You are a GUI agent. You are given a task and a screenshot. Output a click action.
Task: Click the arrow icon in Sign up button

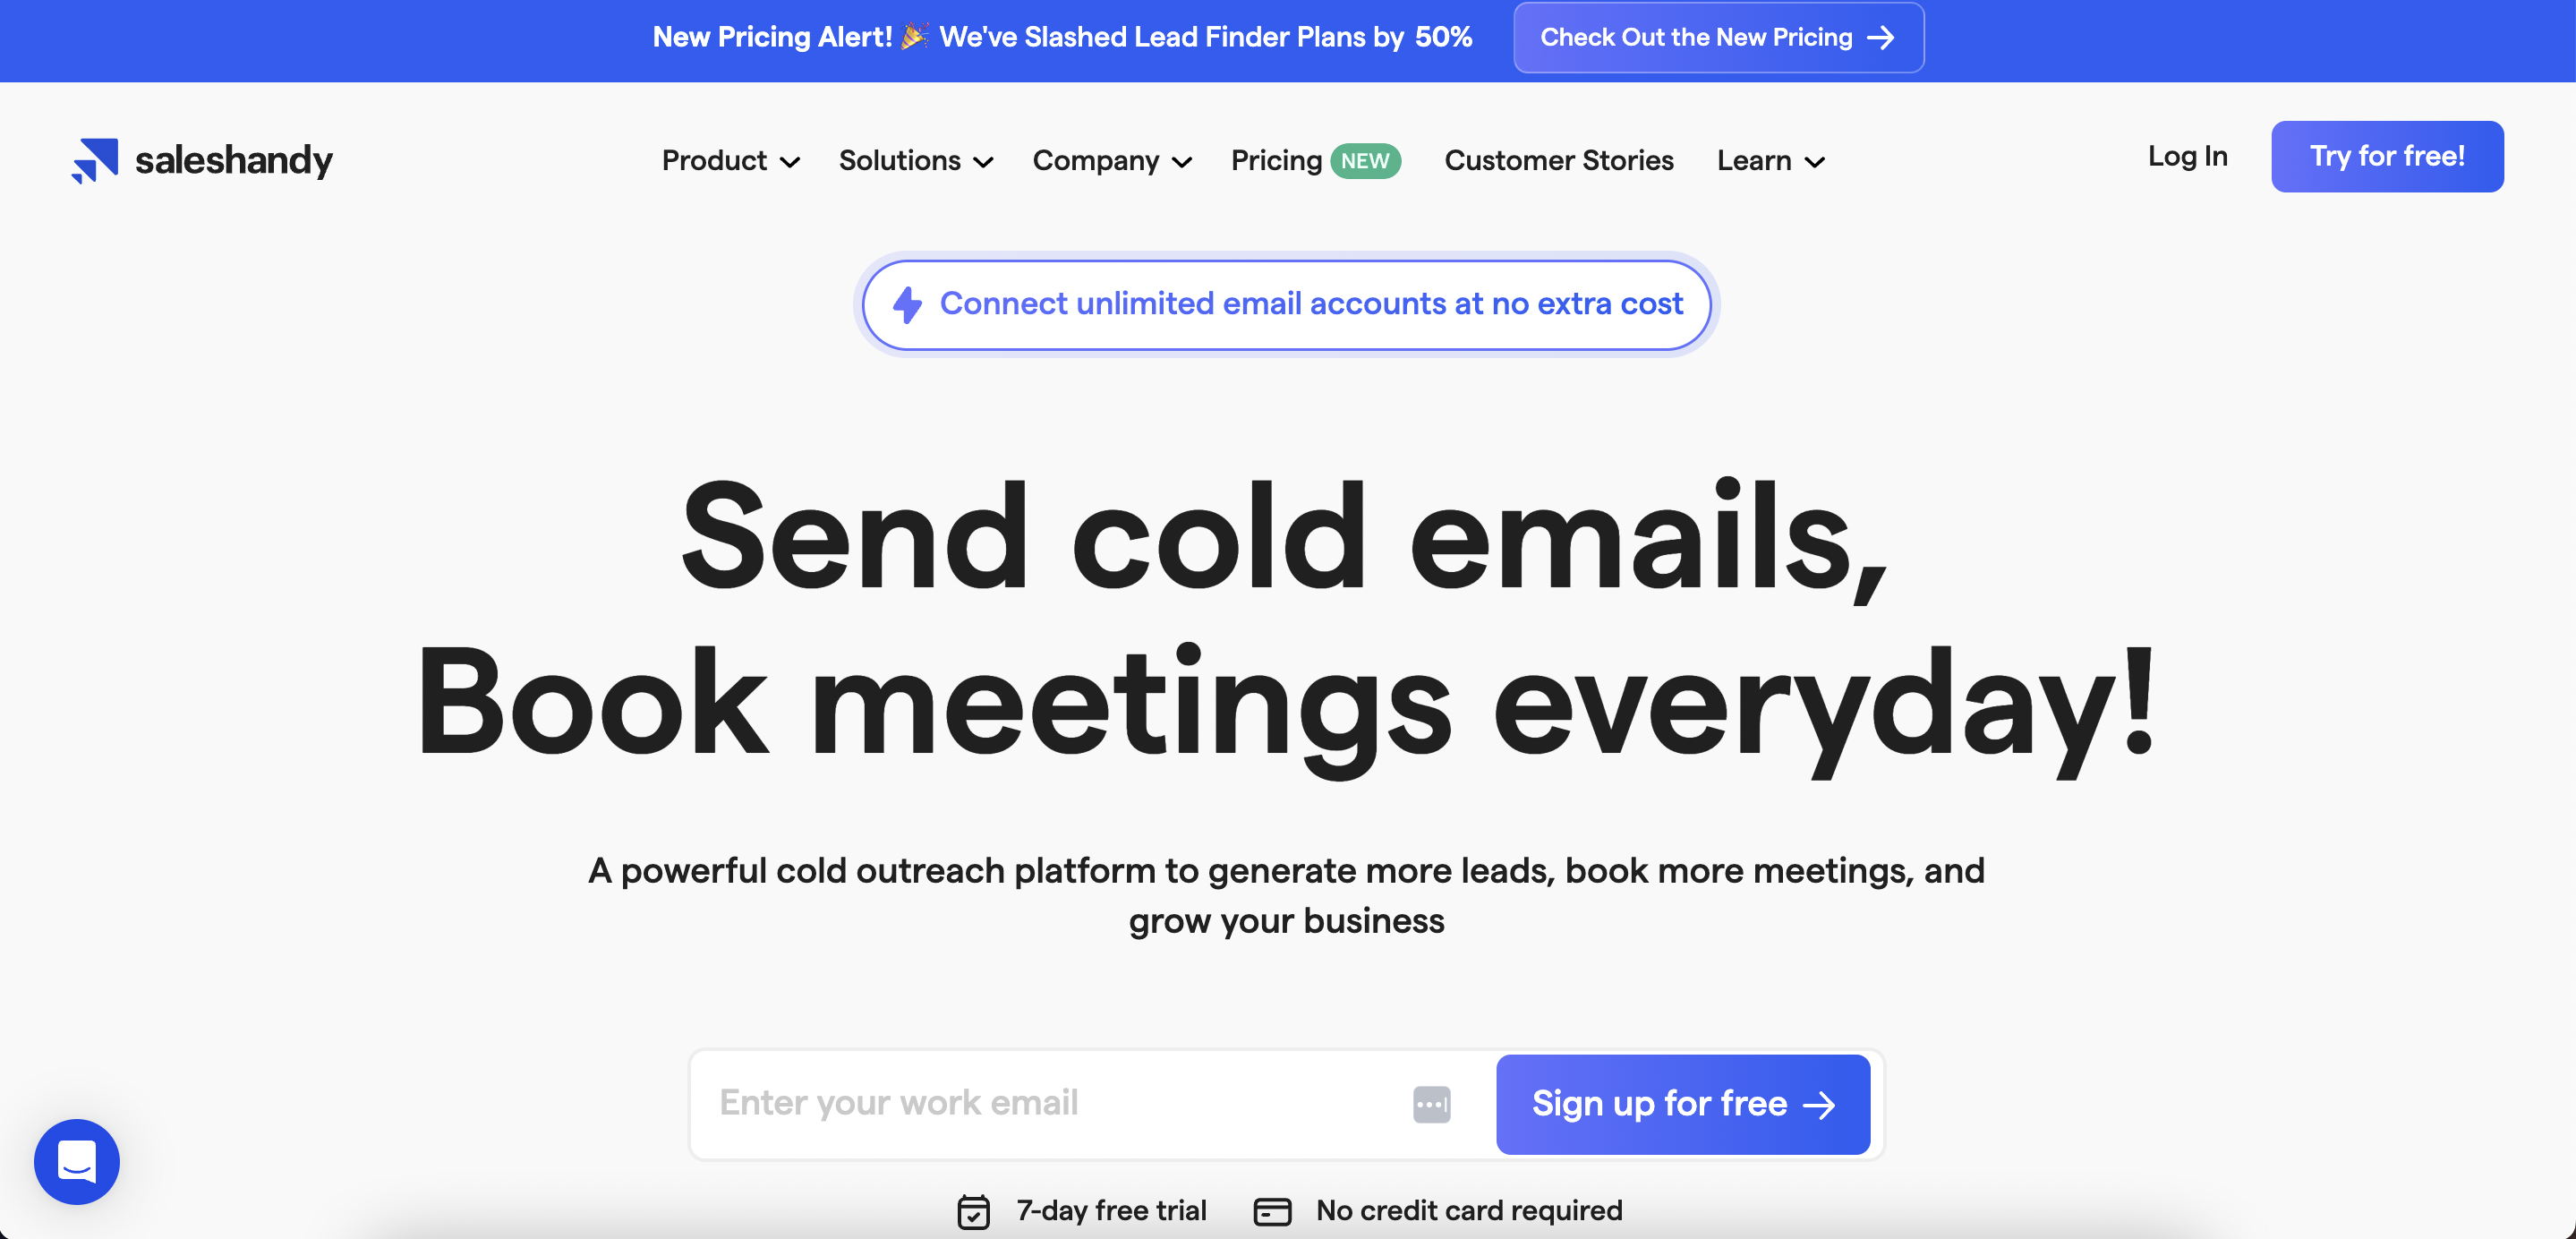pyautogui.click(x=1821, y=1104)
